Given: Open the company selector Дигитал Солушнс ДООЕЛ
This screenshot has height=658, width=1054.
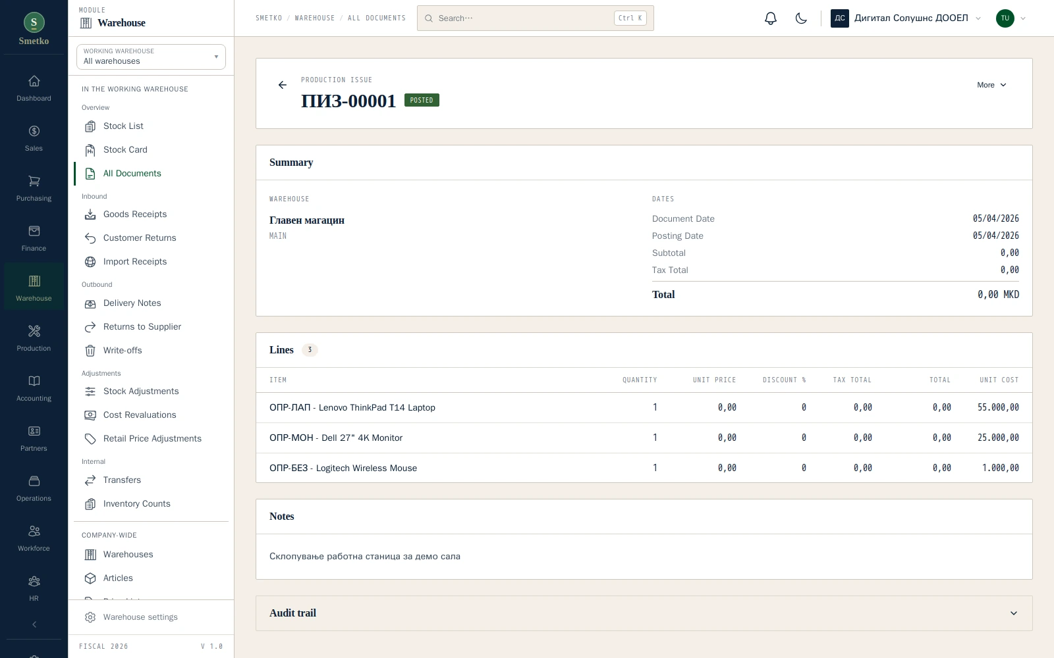Looking at the screenshot, I should click(906, 18).
